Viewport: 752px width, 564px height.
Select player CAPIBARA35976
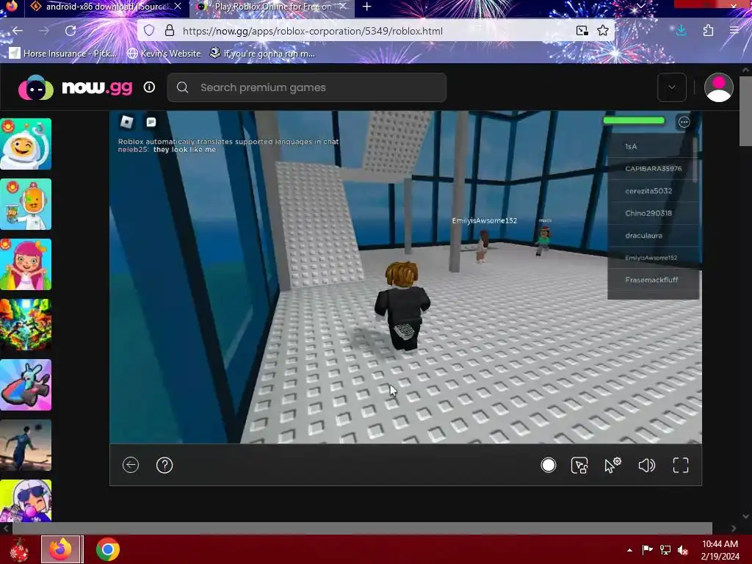pos(653,168)
